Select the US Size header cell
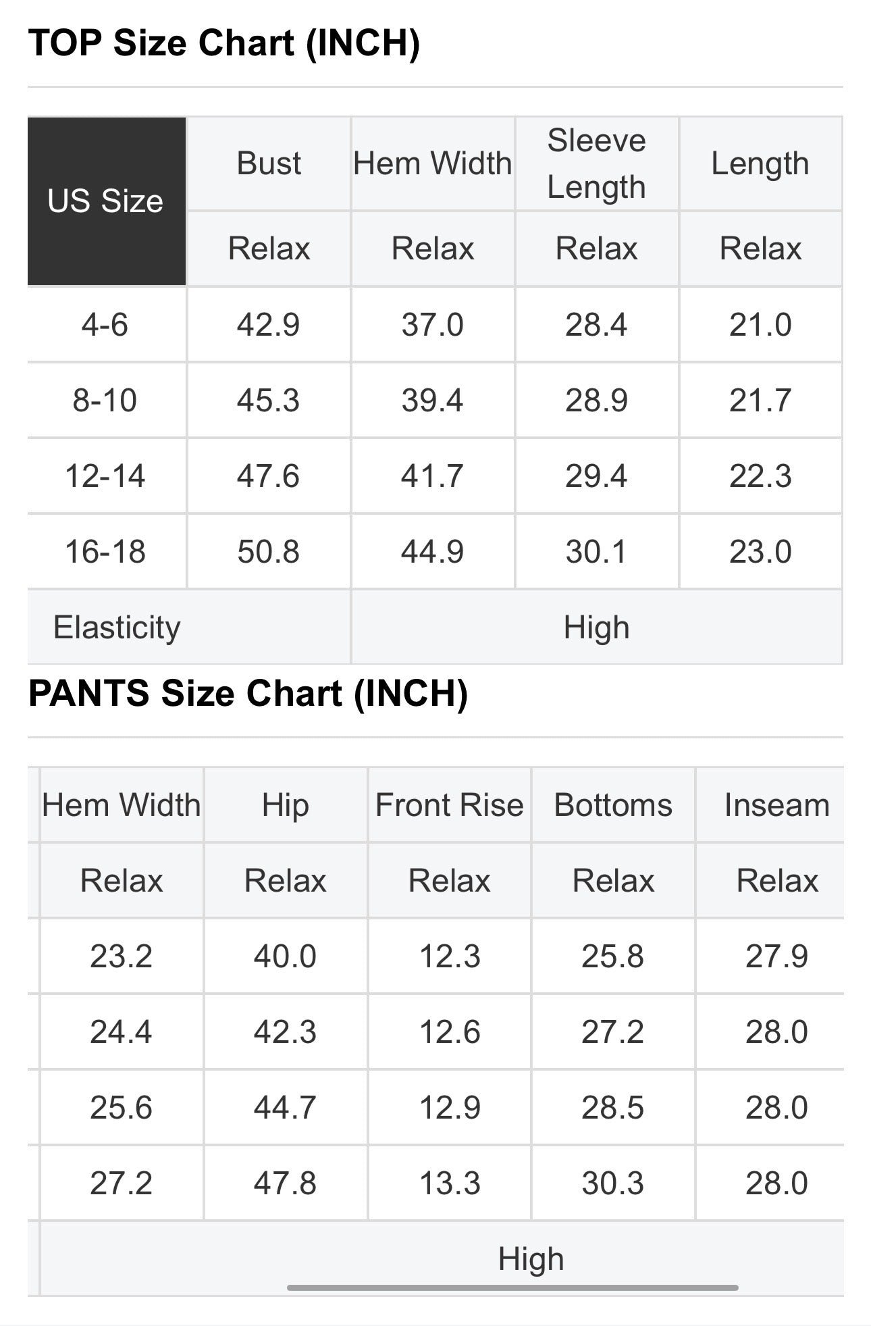Viewport: 871px width, 1326px height. click(x=107, y=201)
